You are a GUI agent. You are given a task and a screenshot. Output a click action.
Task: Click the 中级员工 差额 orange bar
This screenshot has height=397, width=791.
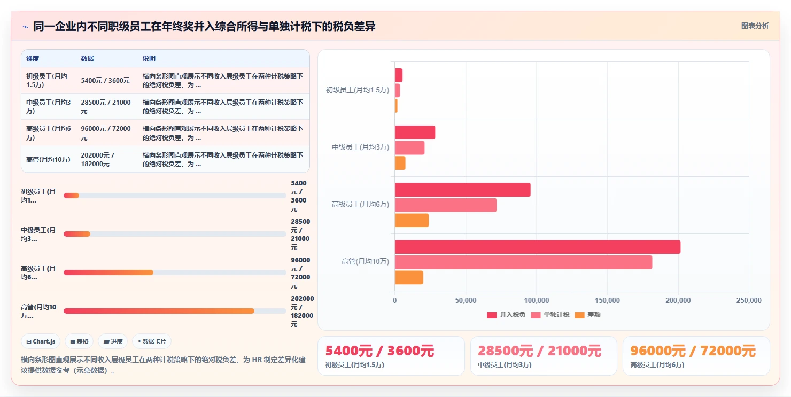400,163
